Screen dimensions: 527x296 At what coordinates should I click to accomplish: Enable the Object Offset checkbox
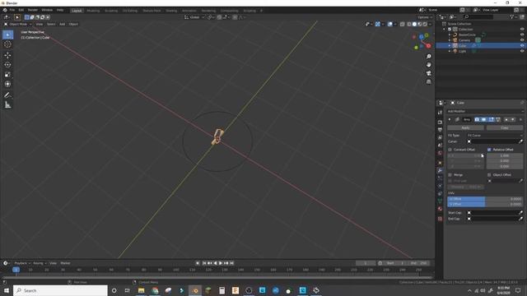tap(489, 175)
